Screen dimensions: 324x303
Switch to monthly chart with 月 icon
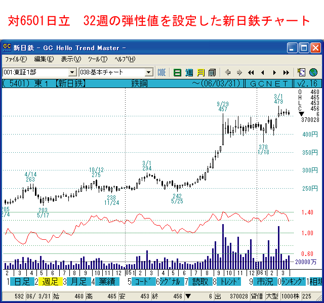(x=201, y=72)
